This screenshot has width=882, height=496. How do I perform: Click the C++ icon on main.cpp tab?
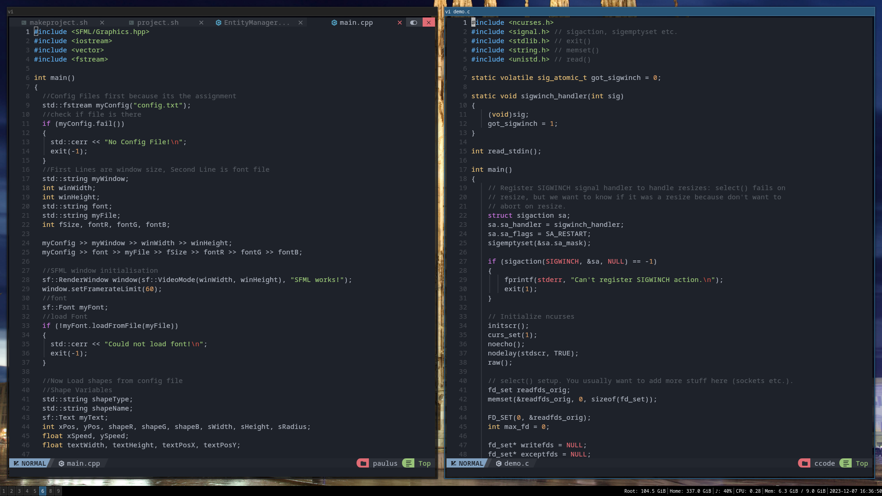(x=334, y=23)
